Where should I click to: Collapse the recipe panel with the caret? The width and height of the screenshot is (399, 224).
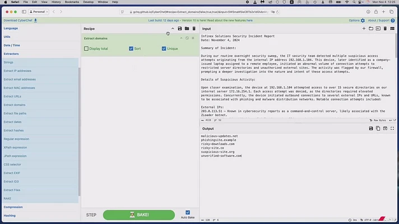tap(173, 29)
